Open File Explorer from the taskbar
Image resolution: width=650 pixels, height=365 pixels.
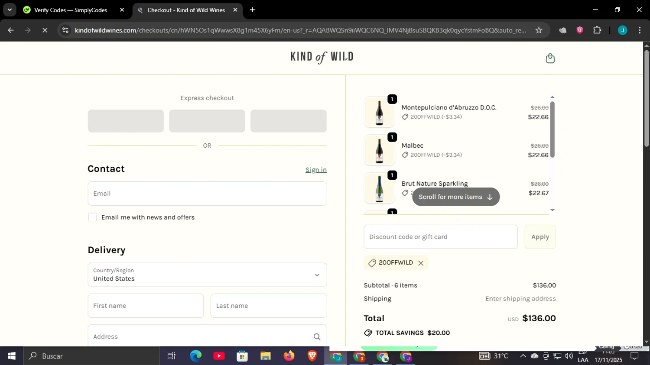tap(266, 356)
